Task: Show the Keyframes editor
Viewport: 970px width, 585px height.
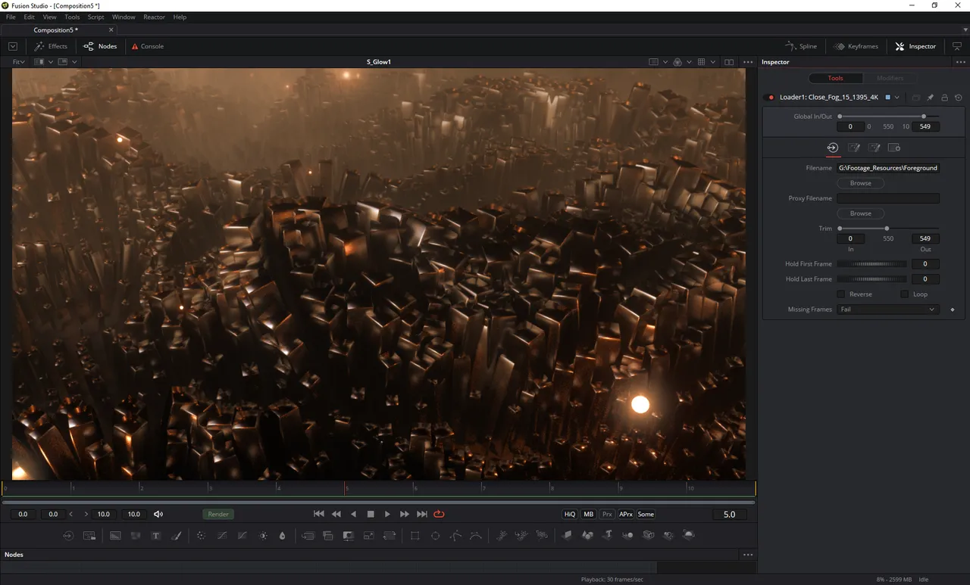Action: (x=856, y=46)
